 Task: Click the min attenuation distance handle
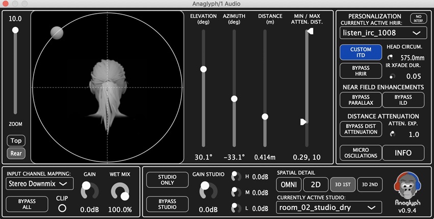coord(303,122)
